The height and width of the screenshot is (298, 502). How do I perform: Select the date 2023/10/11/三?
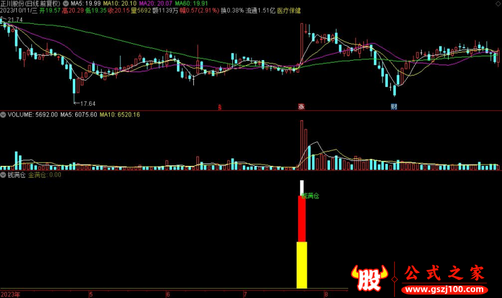click(x=19, y=11)
